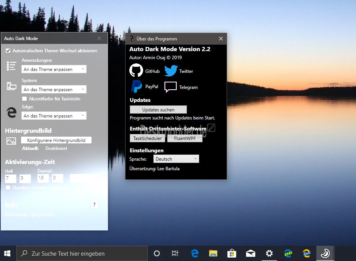Focus the Dunkel minute field
This screenshot has width=356, height=261.
[x=58, y=178]
